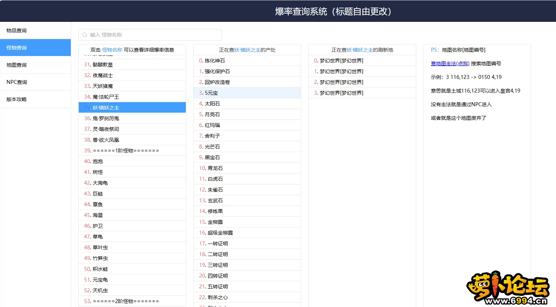Viewport: 556px width, 307px height.
Task: Click drop item 0. 炼化神石
Action: coord(247,61)
